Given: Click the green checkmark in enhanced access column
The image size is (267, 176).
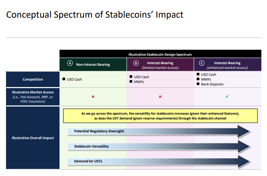Looking at the screenshot, I should pyautogui.click(x=227, y=96).
